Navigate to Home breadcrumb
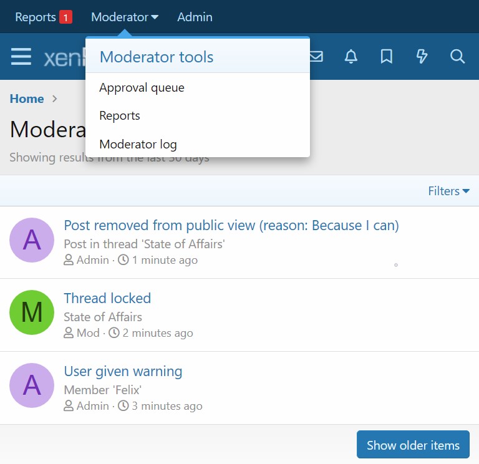479x464 pixels. pos(27,99)
